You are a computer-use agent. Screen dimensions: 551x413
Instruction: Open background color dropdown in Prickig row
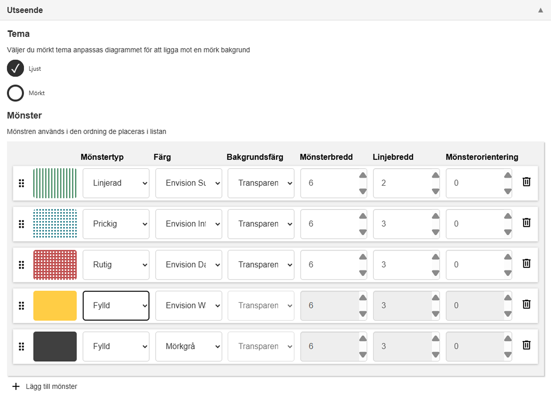pyautogui.click(x=261, y=224)
